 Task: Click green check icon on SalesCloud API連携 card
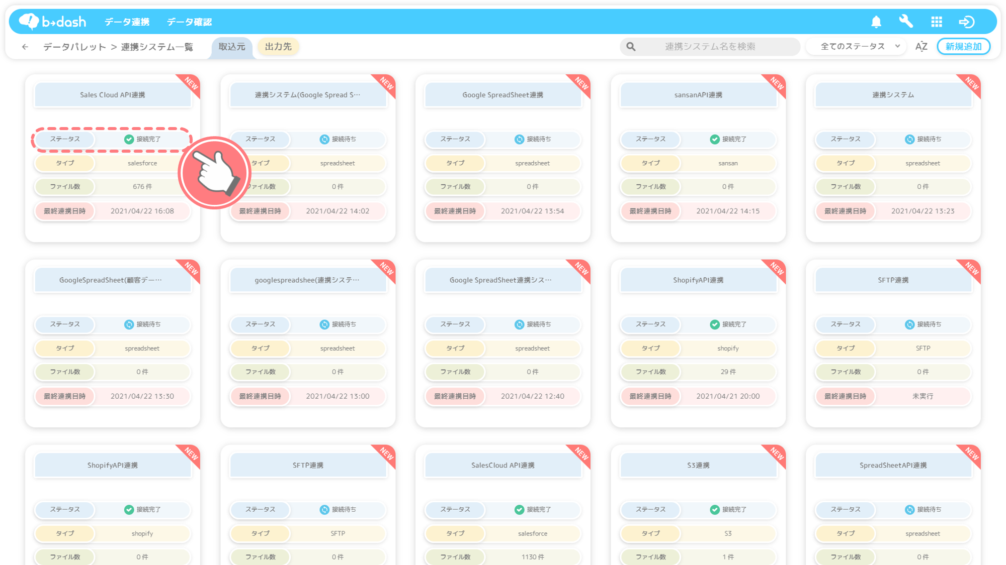[x=519, y=509]
